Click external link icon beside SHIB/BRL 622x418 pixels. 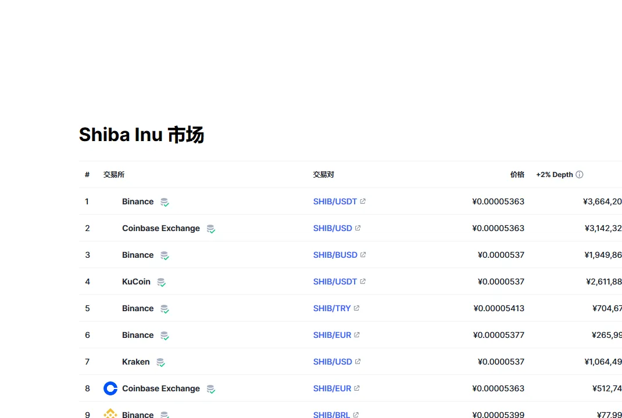[x=355, y=415]
